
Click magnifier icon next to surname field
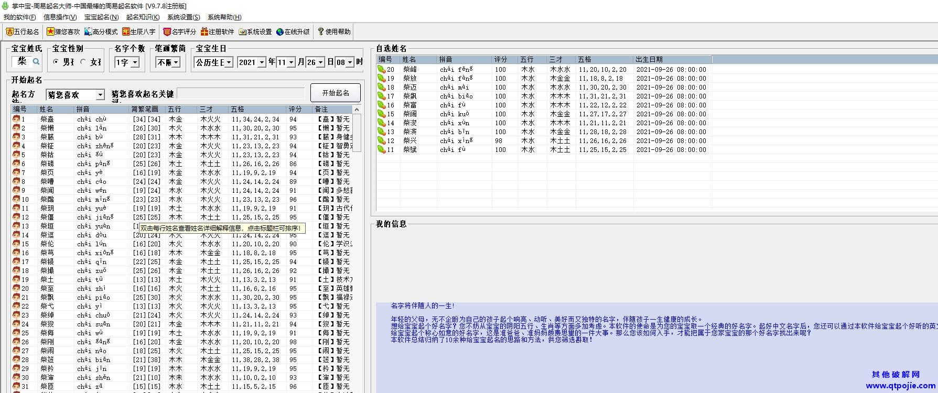pyautogui.click(x=36, y=61)
